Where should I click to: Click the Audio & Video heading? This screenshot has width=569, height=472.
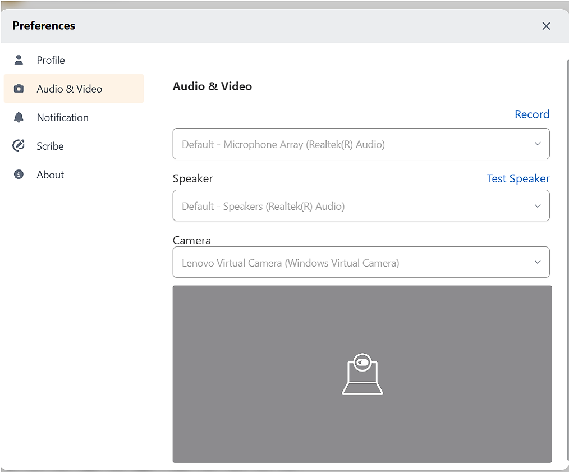(x=212, y=86)
